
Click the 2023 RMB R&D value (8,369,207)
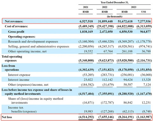(126, 42)
